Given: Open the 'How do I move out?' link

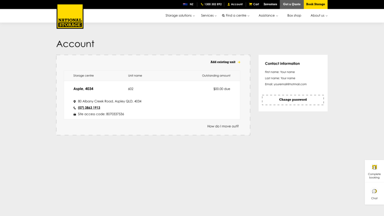Looking at the screenshot, I should tap(223, 126).
